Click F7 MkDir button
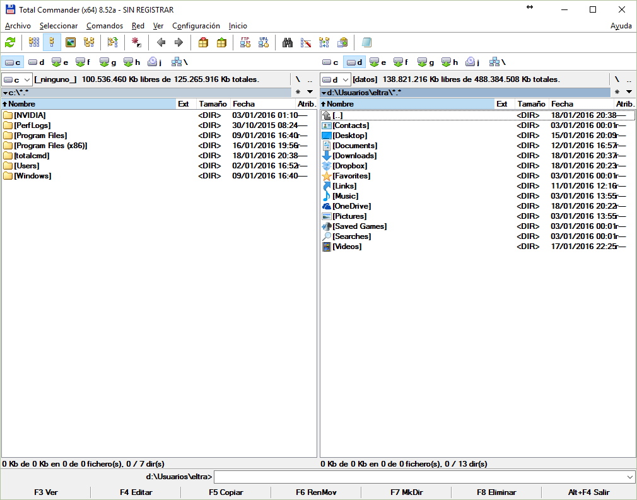Viewport: 637px width, 500px height. coord(407,492)
